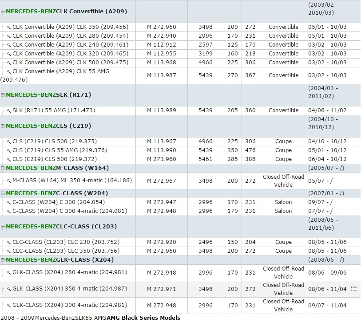This screenshot has width=361, height=322.
Task: Click engine code M 273.960 cell
Action: (162, 159)
